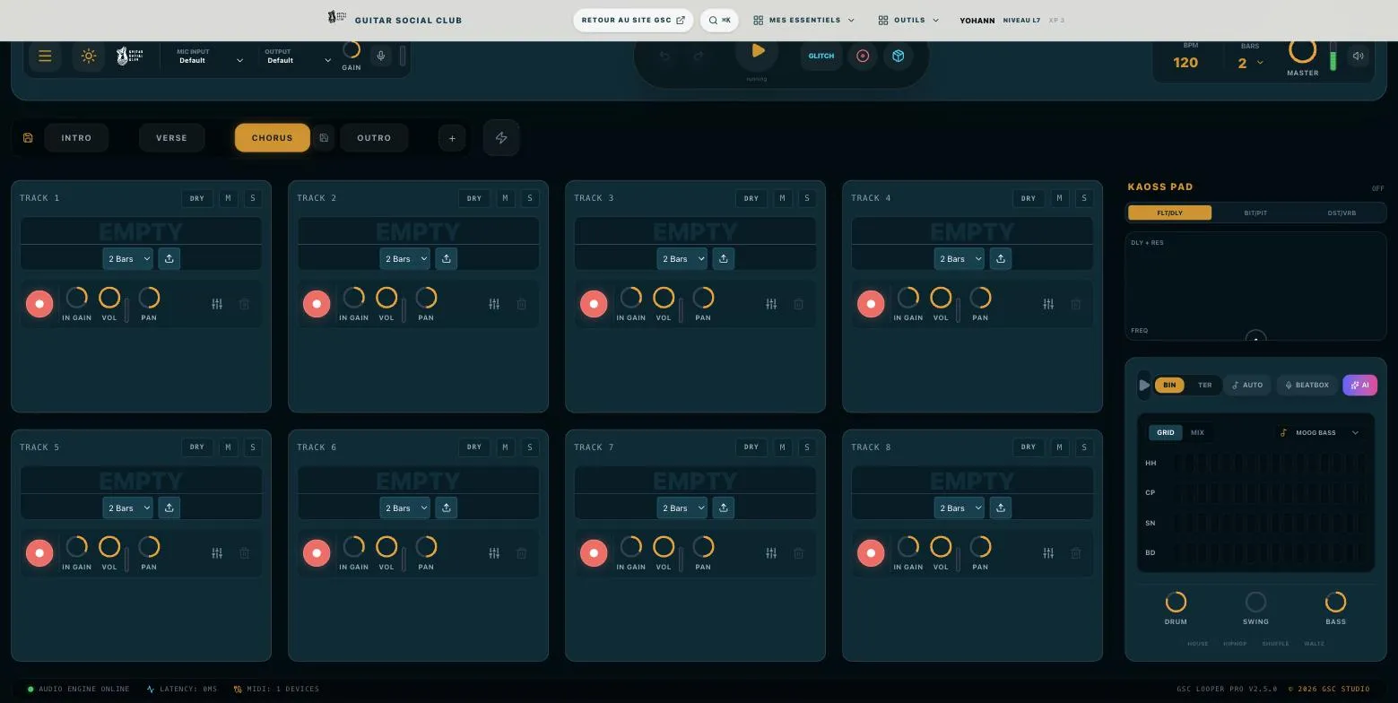This screenshot has width=1398, height=703.
Task: Expand Outils menu
Action: pos(908,20)
